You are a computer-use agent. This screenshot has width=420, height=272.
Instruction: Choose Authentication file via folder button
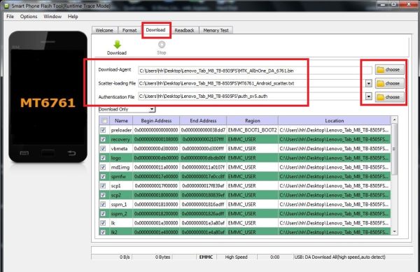pyautogui.click(x=389, y=96)
